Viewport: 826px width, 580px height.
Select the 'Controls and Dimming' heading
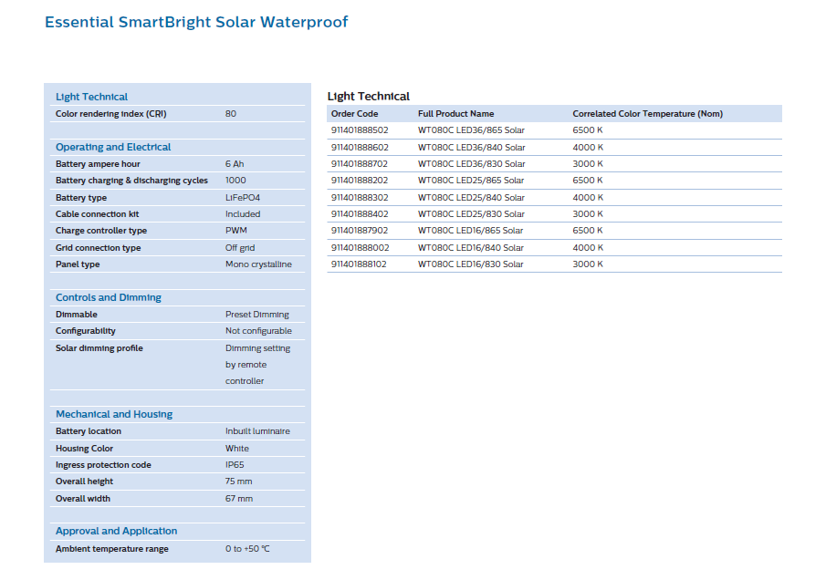[x=109, y=297]
